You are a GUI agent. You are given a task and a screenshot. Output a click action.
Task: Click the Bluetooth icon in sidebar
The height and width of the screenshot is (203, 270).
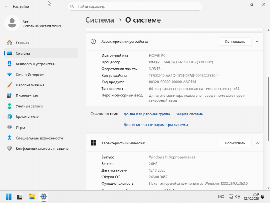point(10,64)
